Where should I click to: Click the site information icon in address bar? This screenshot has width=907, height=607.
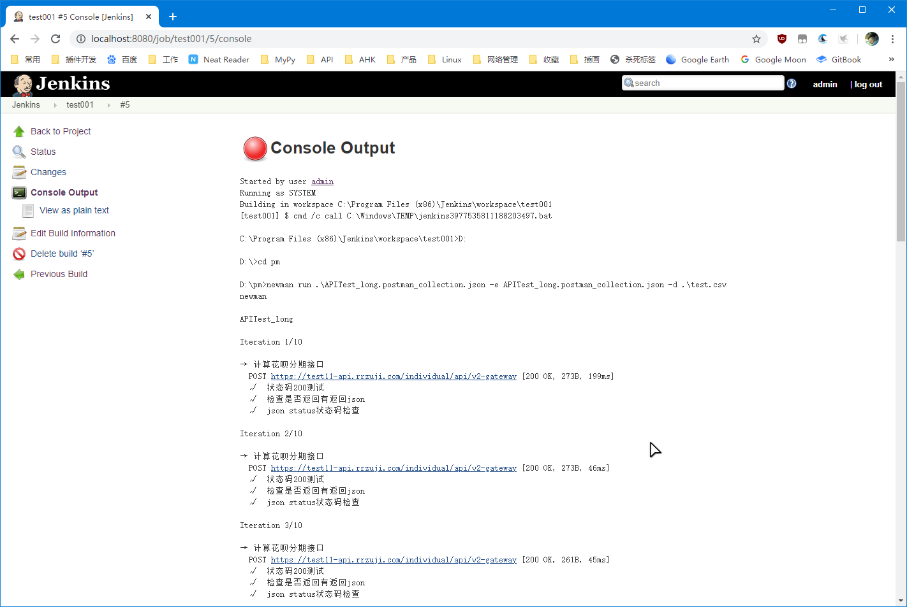[81, 39]
